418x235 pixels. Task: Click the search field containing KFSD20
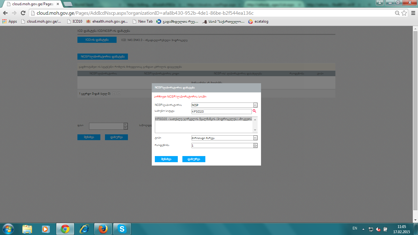coord(221,112)
